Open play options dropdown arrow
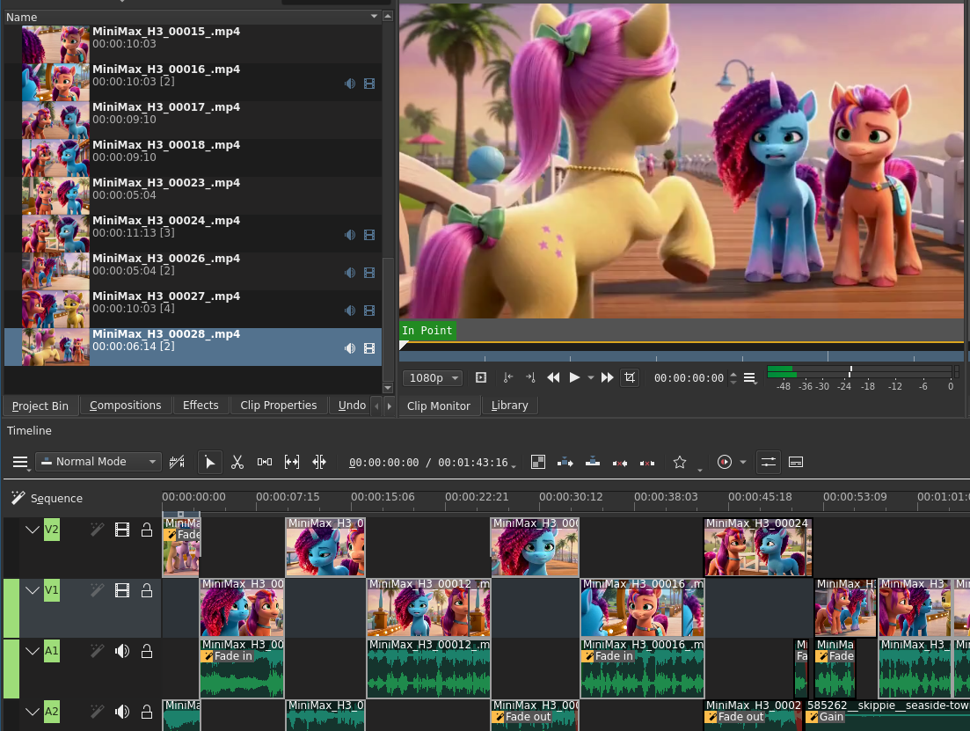This screenshot has height=731, width=970. (591, 377)
